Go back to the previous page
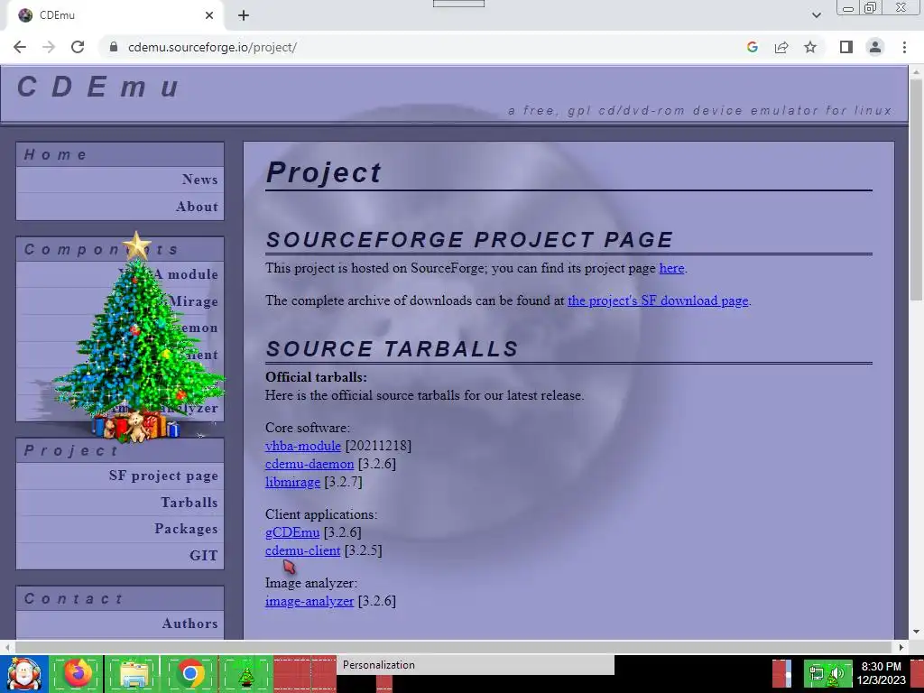The width and height of the screenshot is (924, 693). click(20, 47)
